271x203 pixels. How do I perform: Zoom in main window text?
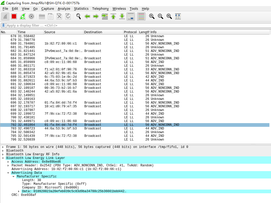152,16
